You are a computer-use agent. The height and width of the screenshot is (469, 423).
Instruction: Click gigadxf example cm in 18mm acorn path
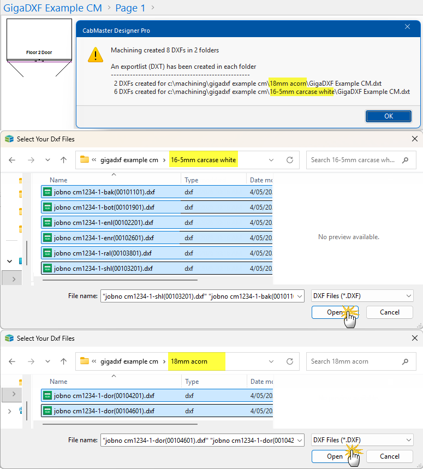[129, 361]
